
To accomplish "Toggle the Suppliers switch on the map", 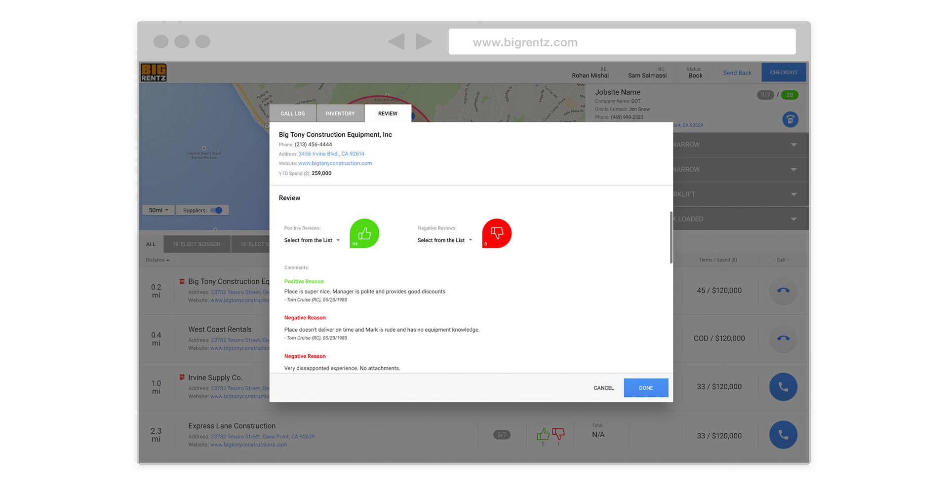I will coord(216,210).
